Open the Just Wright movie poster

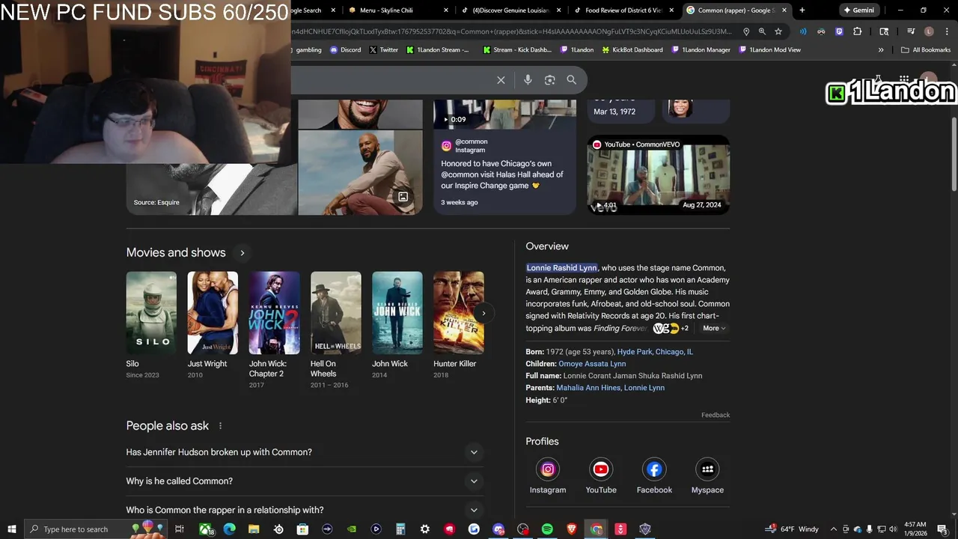pos(213,313)
